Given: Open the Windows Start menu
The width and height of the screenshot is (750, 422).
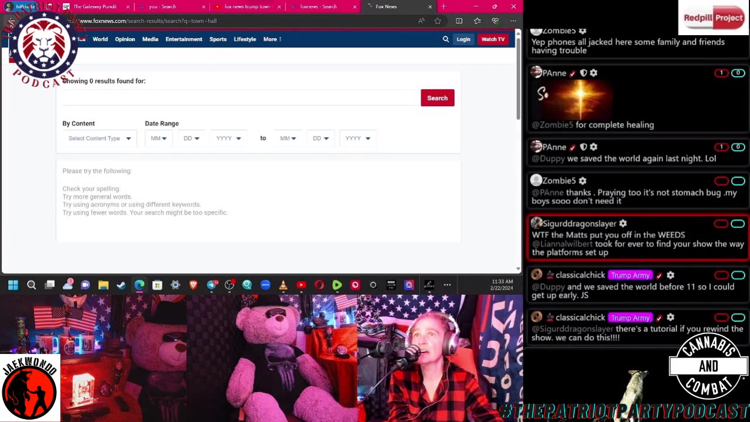Looking at the screenshot, I should pos(13,285).
